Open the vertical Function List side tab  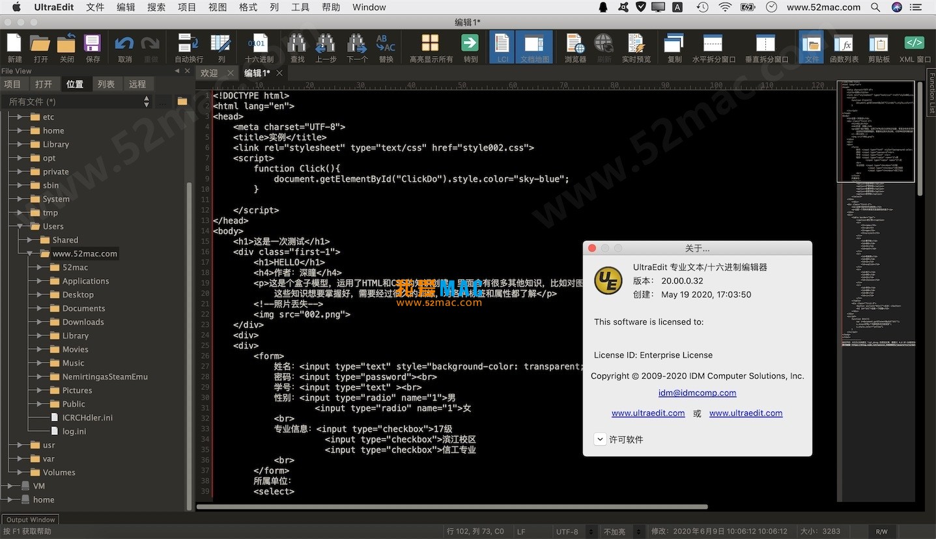pos(931,92)
